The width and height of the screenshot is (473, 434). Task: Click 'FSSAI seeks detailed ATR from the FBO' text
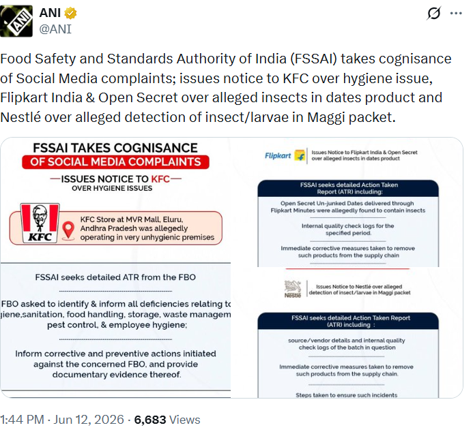point(115,277)
